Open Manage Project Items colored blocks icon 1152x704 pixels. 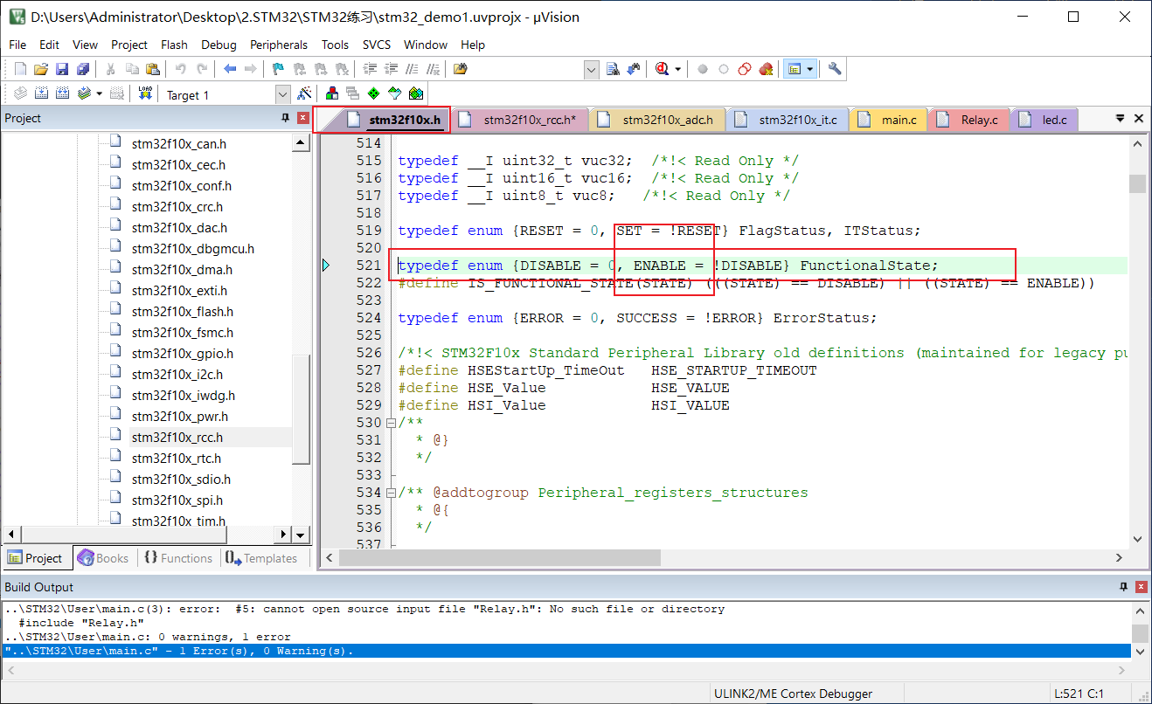coord(332,93)
